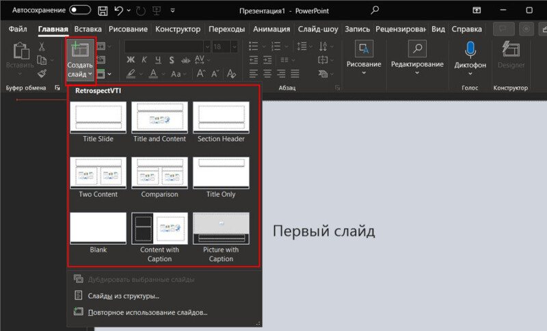Toggle italic К formatting
Screen dimensions: 547x331
pyautogui.click(x=144, y=59)
